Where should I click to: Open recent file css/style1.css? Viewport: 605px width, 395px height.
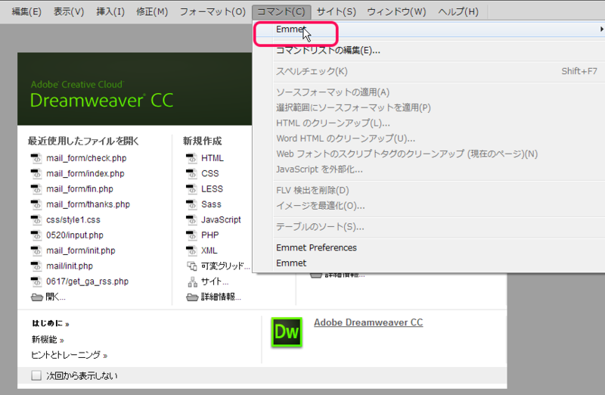(73, 220)
